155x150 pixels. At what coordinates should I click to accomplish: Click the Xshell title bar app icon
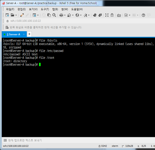coord(3,3)
